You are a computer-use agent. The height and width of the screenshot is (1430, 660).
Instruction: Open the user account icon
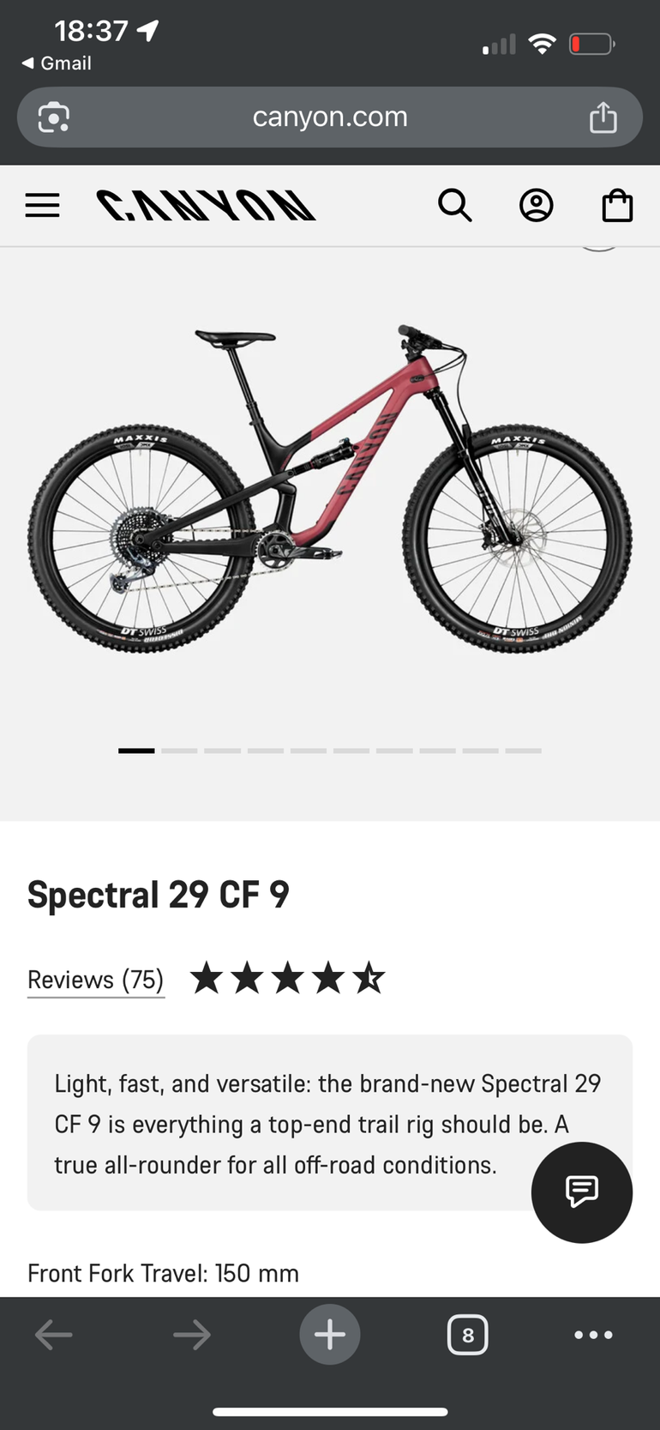pyautogui.click(x=536, y=206)
